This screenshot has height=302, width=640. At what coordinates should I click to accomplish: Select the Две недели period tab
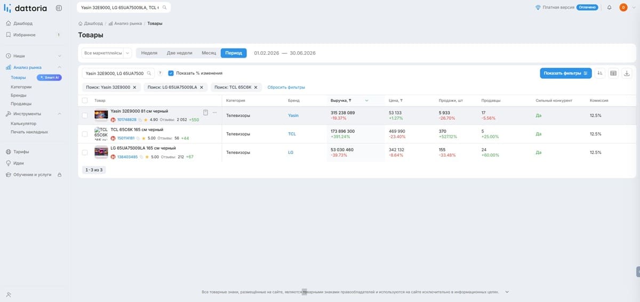[179, 53]
